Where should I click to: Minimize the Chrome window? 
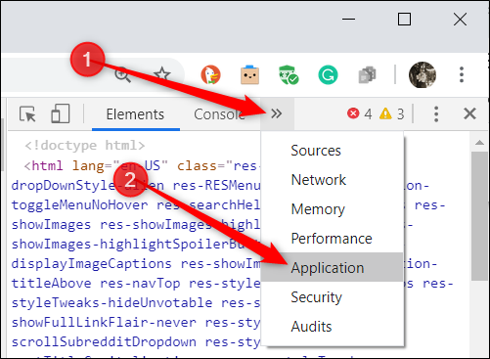348,20
